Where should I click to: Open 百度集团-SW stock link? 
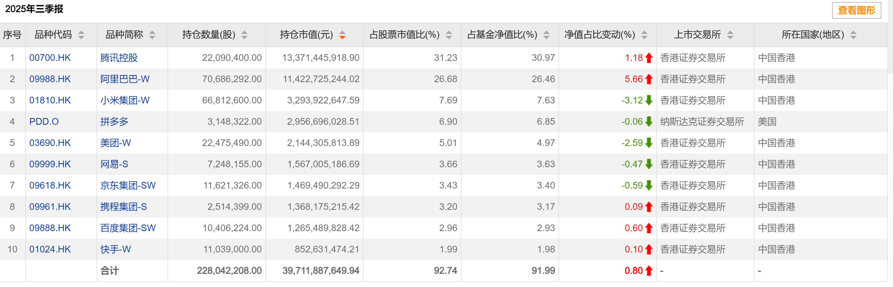(x=128, y=228)
